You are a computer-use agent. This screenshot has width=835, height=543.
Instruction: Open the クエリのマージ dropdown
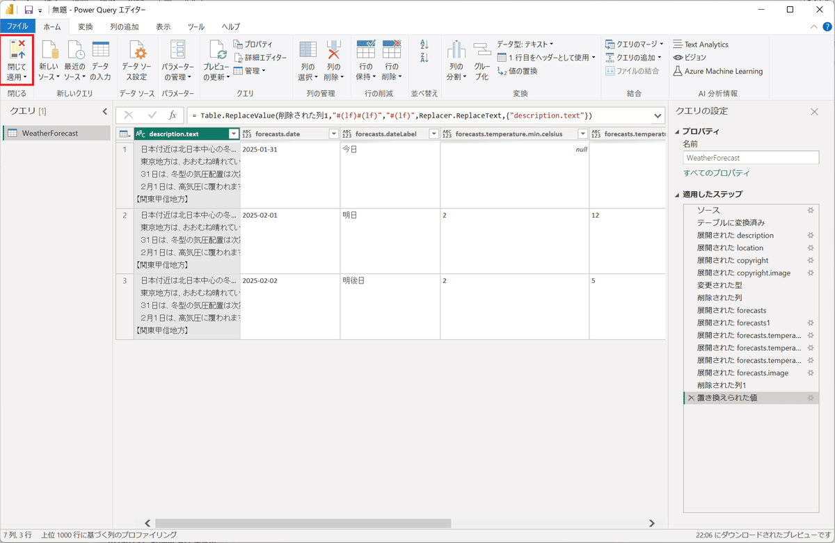click(x=634, y=44)
